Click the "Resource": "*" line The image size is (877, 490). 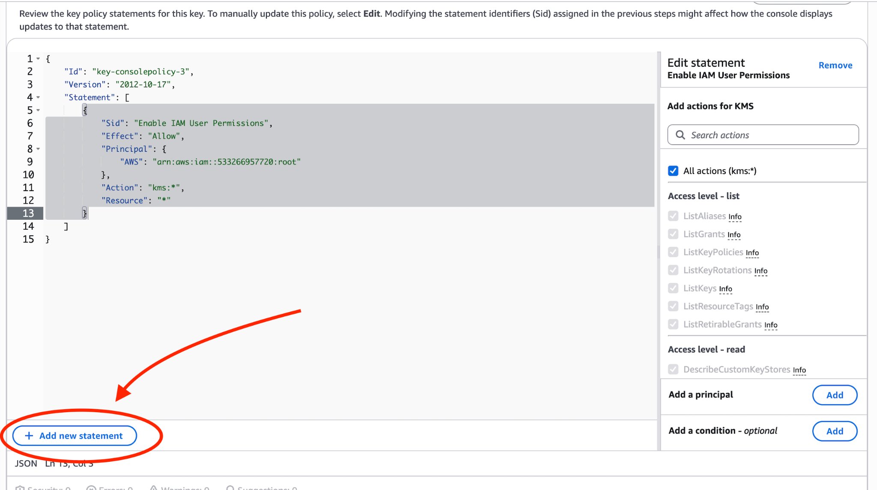[x=136, y=201]
